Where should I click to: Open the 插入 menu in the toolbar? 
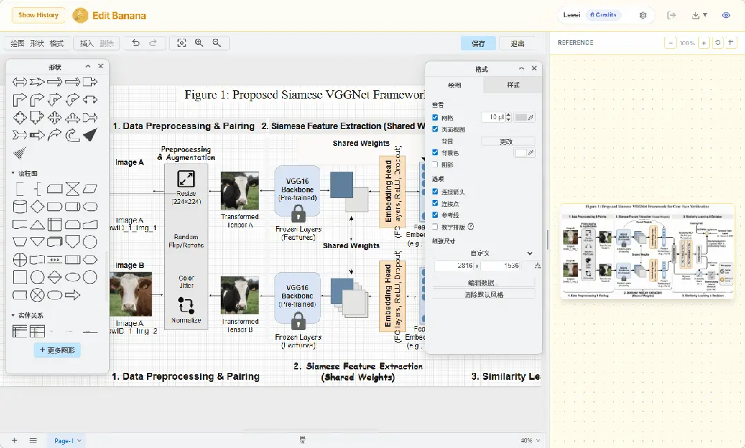[x=87, y=43]
